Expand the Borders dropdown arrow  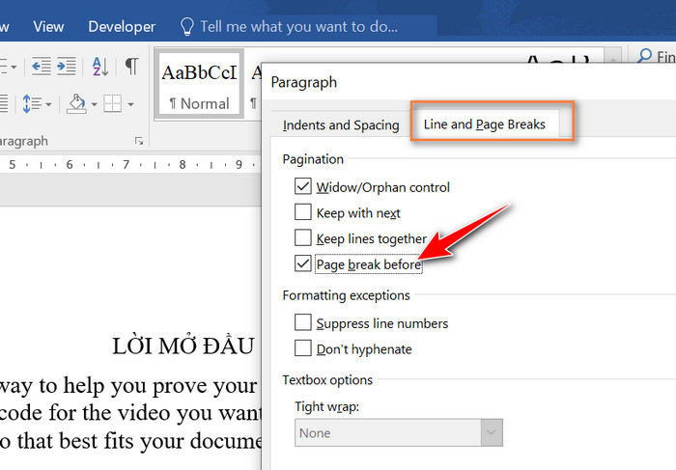(128, 102)
